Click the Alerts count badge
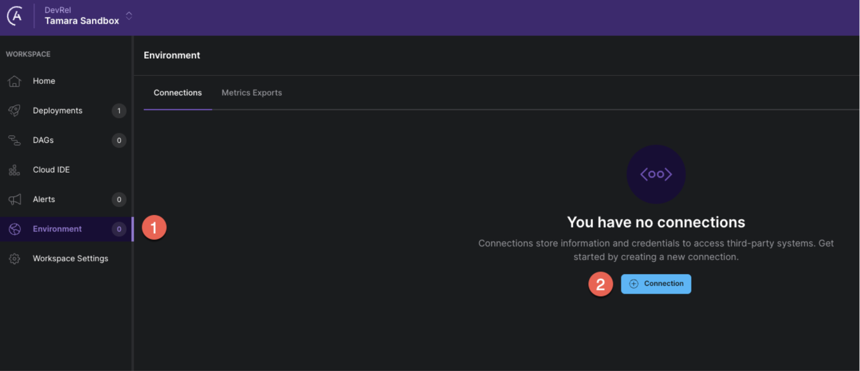Image resolution: width=860 pixels, height=371 pixels. 119,199
